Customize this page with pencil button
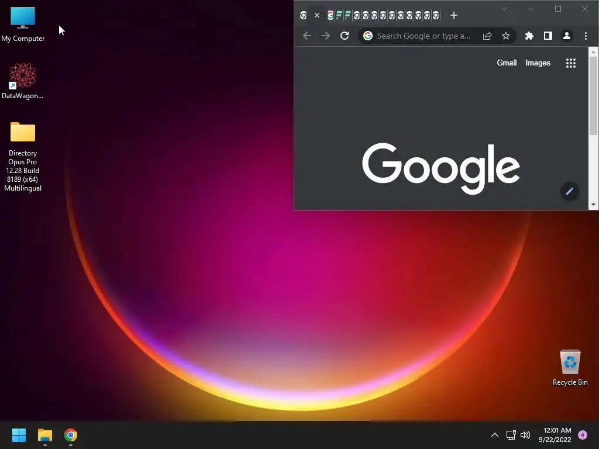 pos(570,191)
